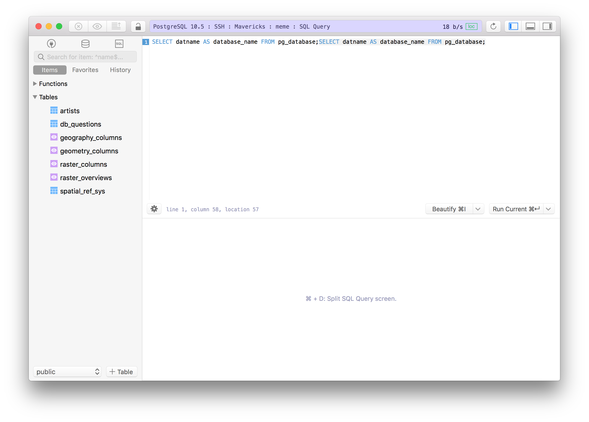Viewport: 589px width, 422px height.
Task: Toggle the bottom panel visibility
Action: point(530,26)
